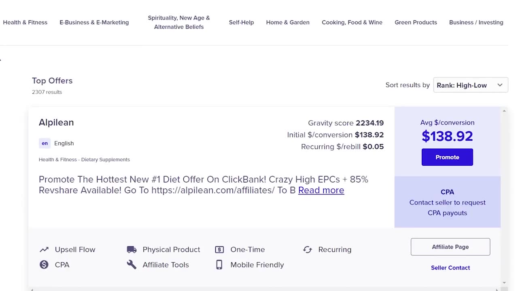The width and height of the screenshot is (518, 291).
Task: Click the Avg $/conversion label
Action: pos(447,122)
